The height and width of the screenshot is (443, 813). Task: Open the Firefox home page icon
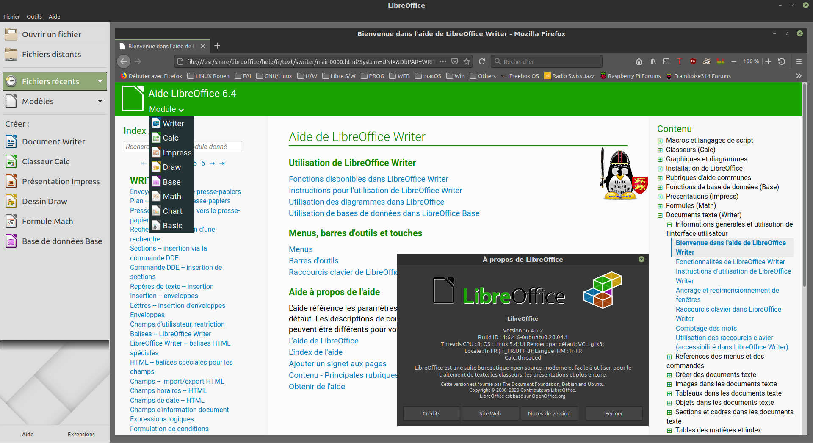point(639,61)
